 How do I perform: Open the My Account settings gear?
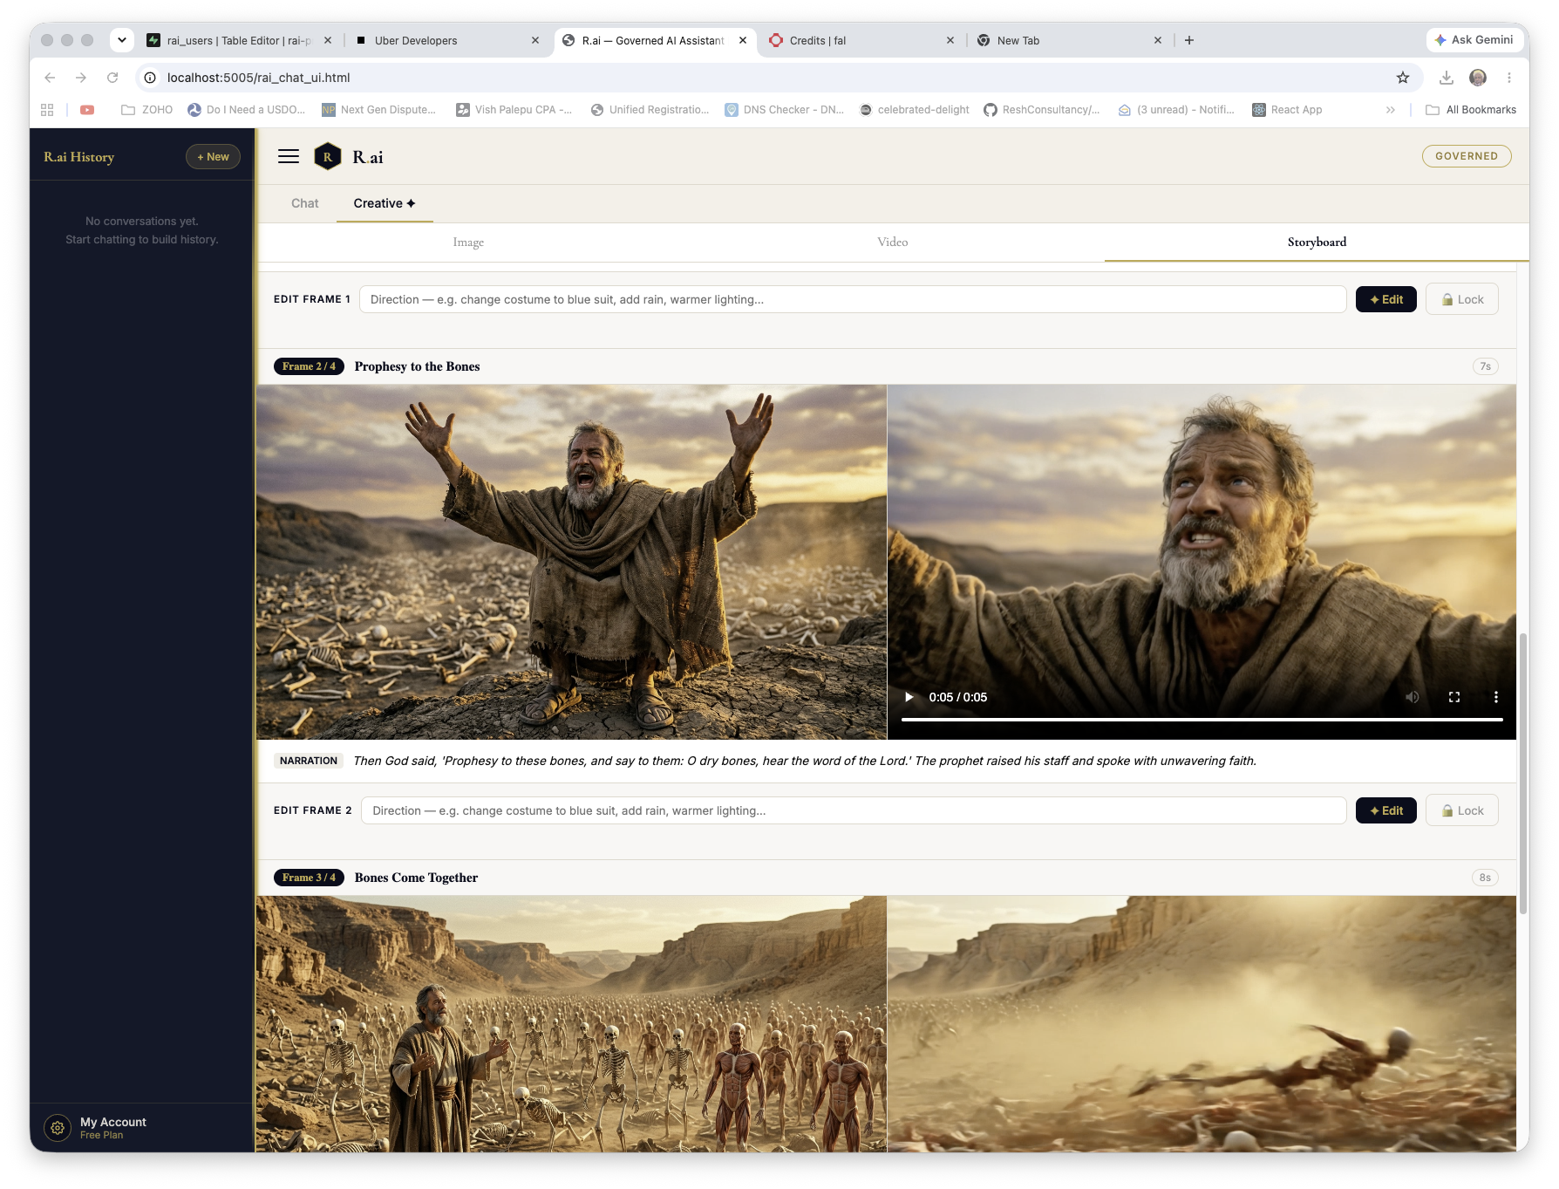[58, 1127]
